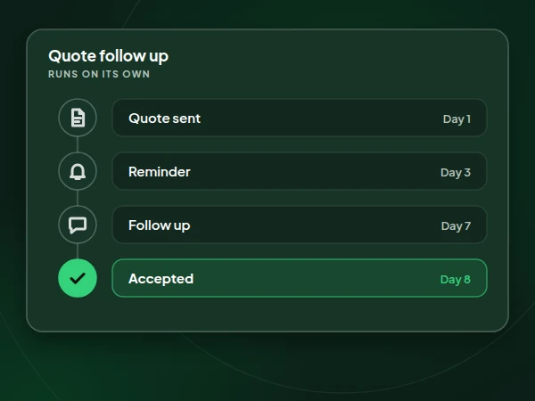Click timeline connector between chat and checkmark
Screen dimensions: 535x401
(78, 251)
